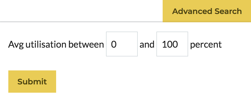Focus the maximum utilisation field showing 100
The image size is (251, 102).
pyautogui.click(x=172, y=44)
